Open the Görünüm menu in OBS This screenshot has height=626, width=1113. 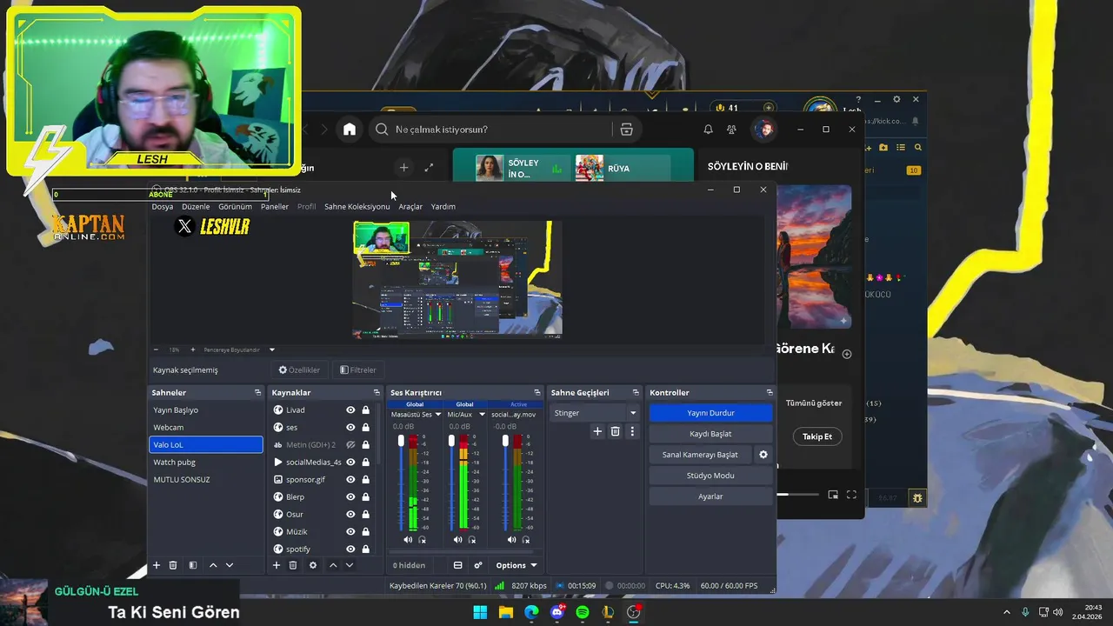pos(235,207)
